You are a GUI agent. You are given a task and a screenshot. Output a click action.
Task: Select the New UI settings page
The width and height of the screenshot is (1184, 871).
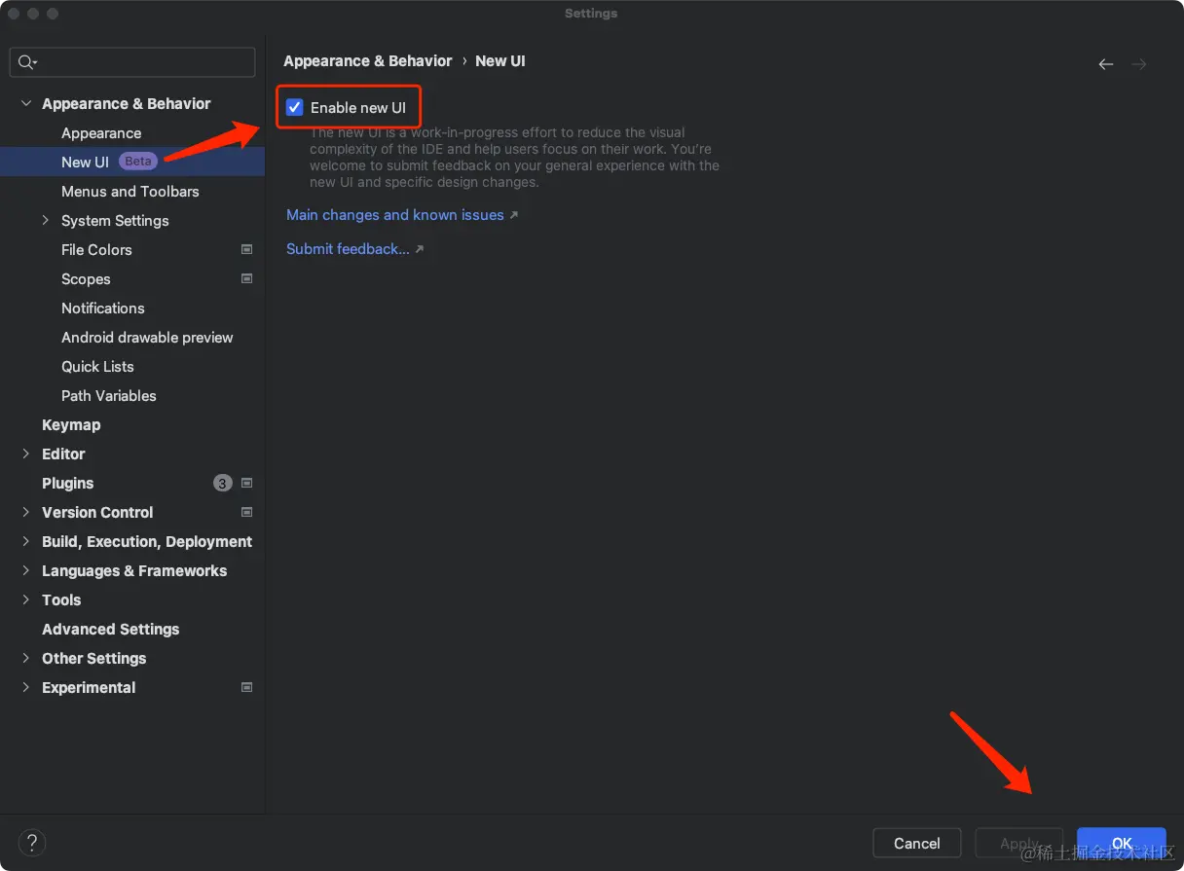132,162
